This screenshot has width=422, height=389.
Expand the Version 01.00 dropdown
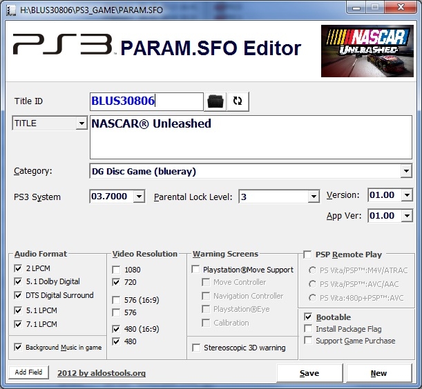point(407,195)
